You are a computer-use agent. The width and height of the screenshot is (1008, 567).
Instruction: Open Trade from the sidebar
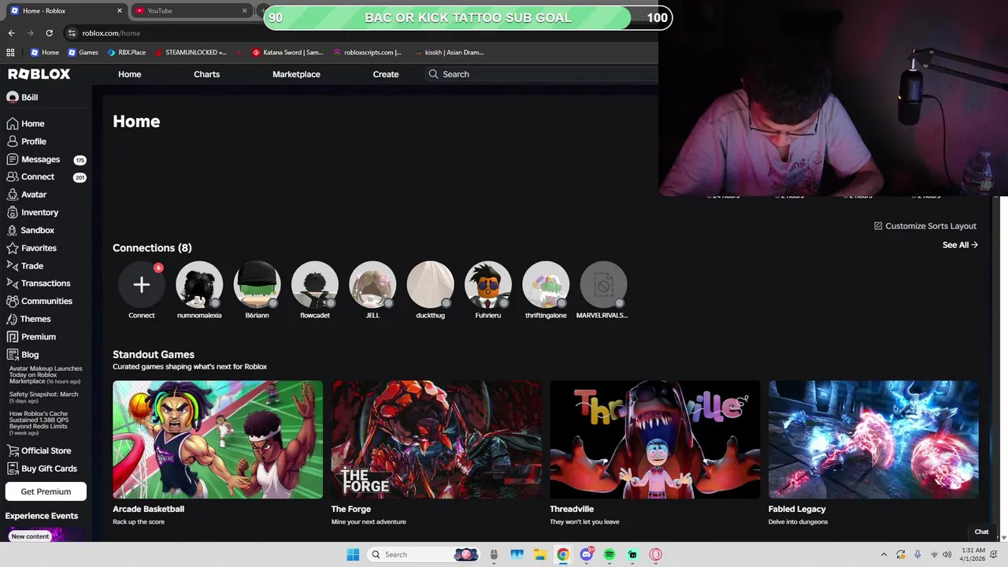(x=24, y=266)
